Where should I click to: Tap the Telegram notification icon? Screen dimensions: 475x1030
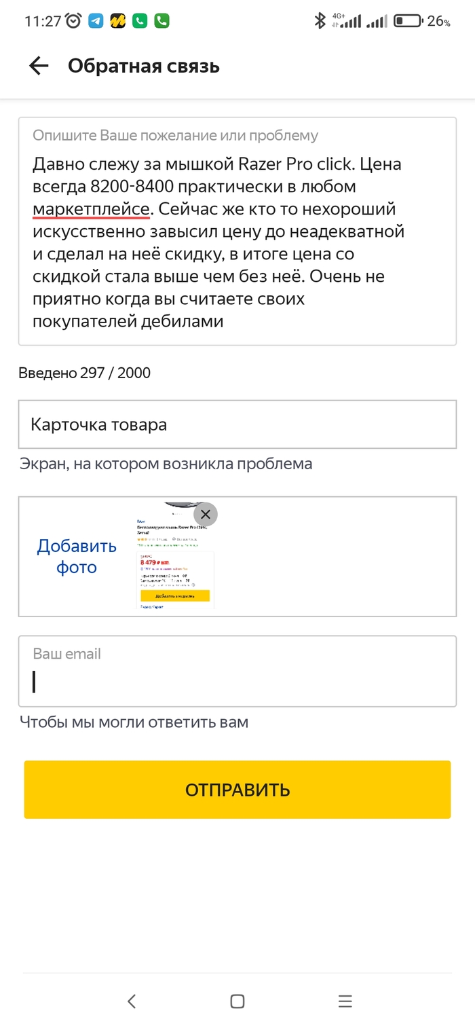click(x=96, y=21)
